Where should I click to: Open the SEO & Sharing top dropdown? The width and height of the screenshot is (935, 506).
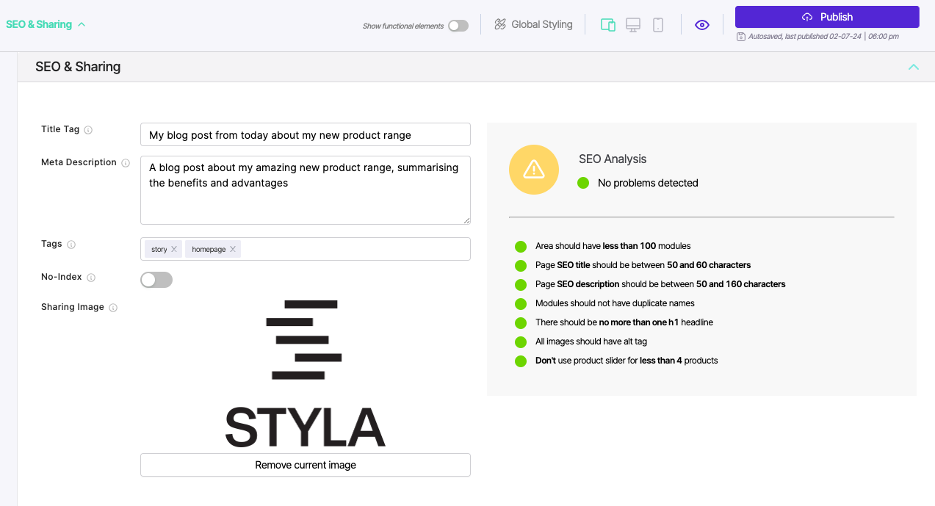coord(46,24)
